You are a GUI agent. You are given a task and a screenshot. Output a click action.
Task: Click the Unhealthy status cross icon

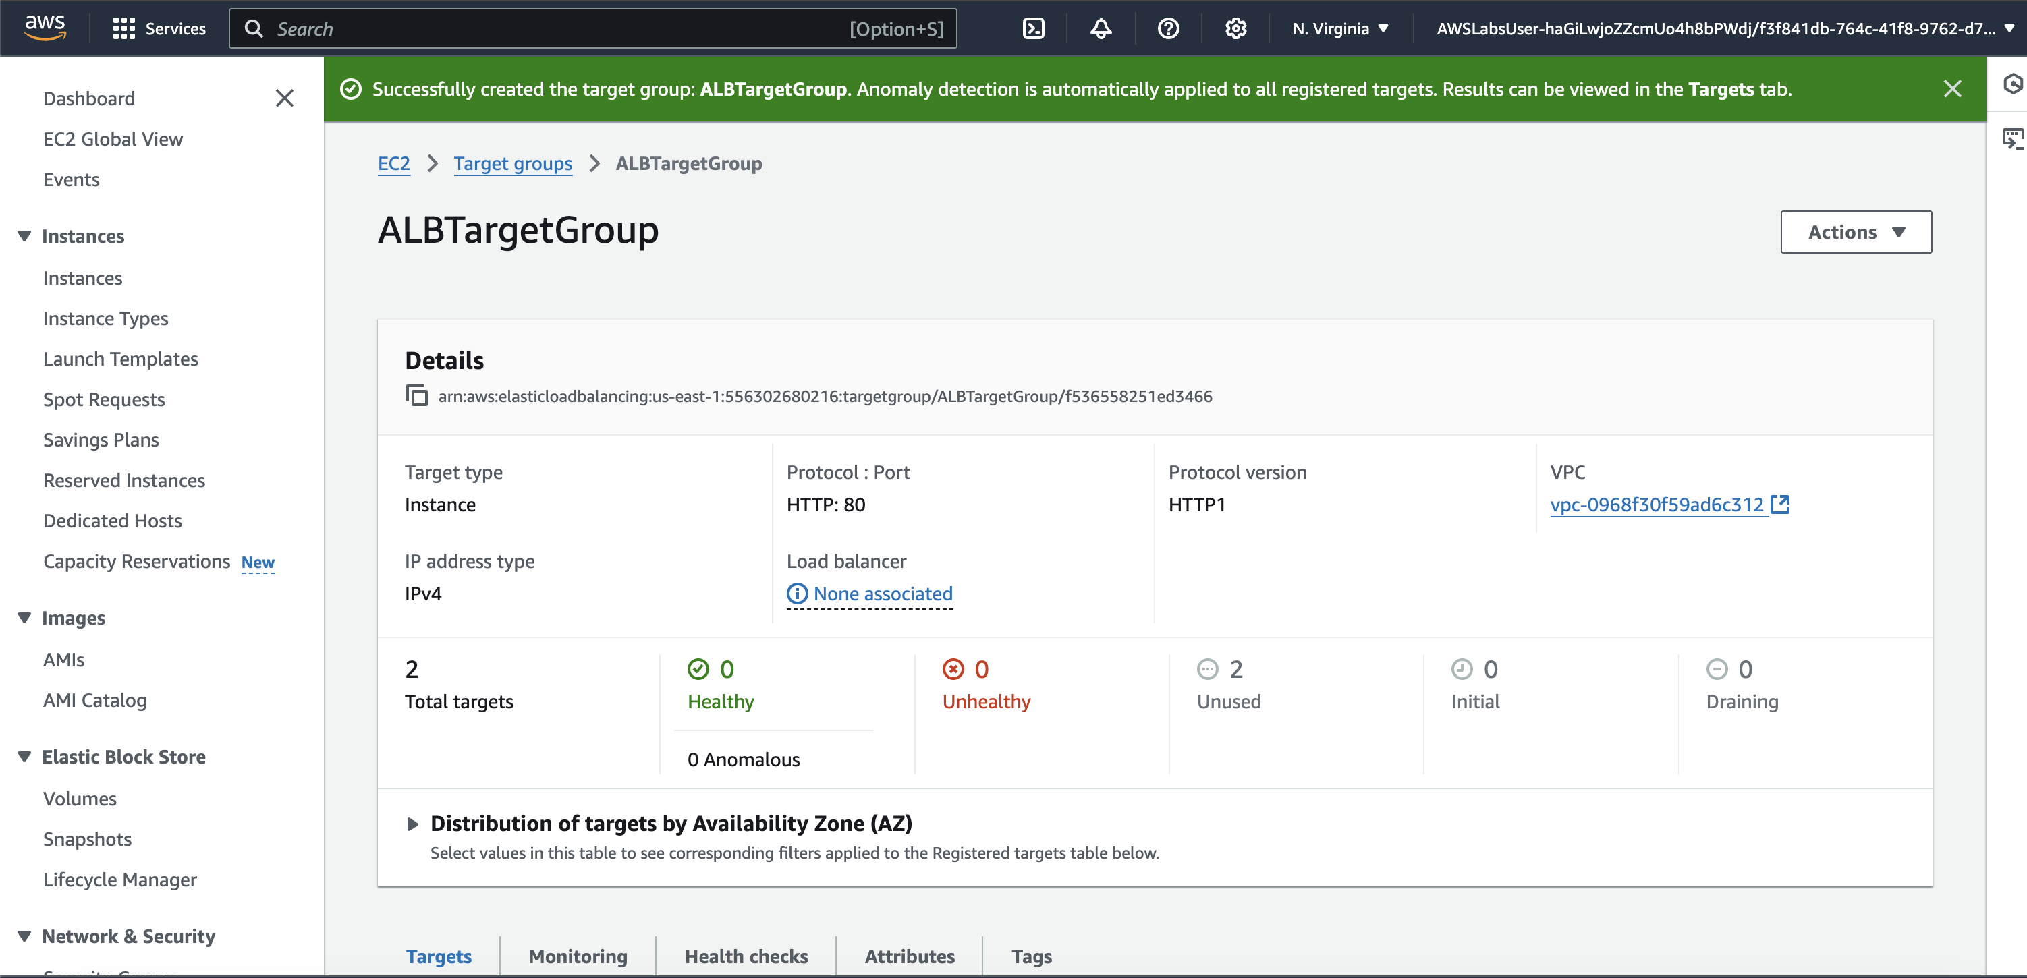953,670
